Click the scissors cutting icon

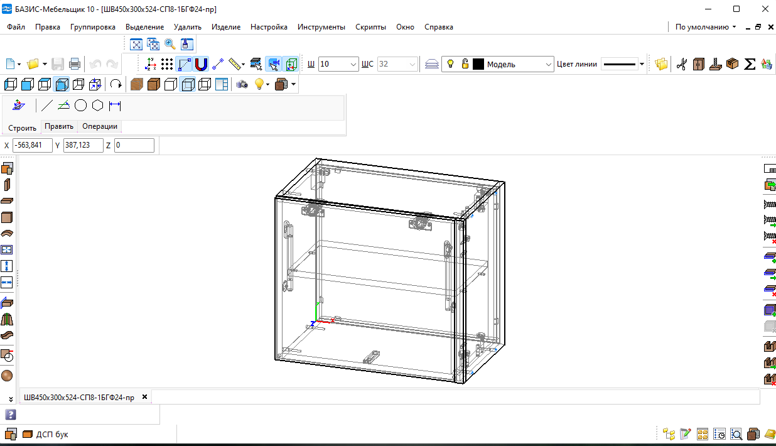click(x=682, y=64)
